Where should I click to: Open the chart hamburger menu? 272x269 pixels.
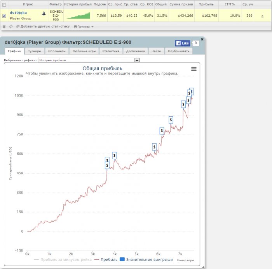point(194,69)
